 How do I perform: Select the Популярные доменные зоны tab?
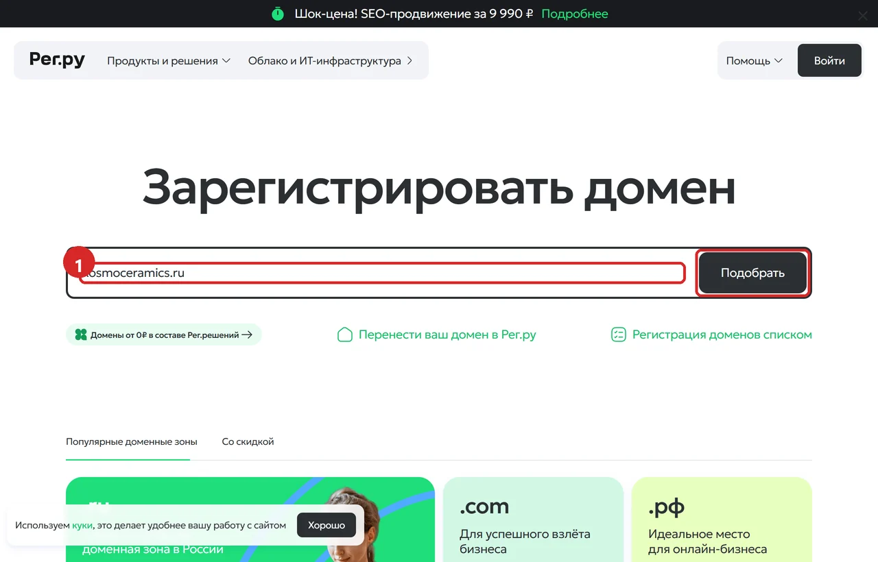tap(132, 442)
